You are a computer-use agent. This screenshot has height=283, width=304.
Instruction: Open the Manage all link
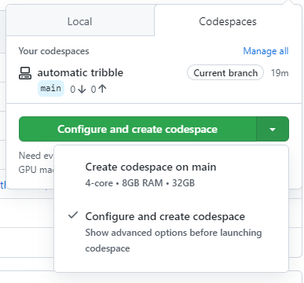[266, 51]
